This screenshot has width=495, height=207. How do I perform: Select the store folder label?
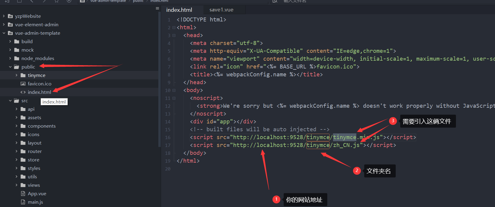tap(34, 160)
